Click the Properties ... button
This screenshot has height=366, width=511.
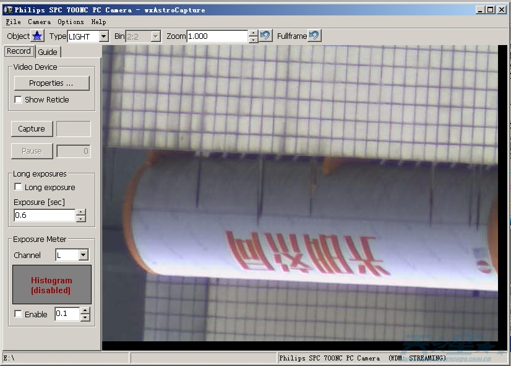pos(51,83)
